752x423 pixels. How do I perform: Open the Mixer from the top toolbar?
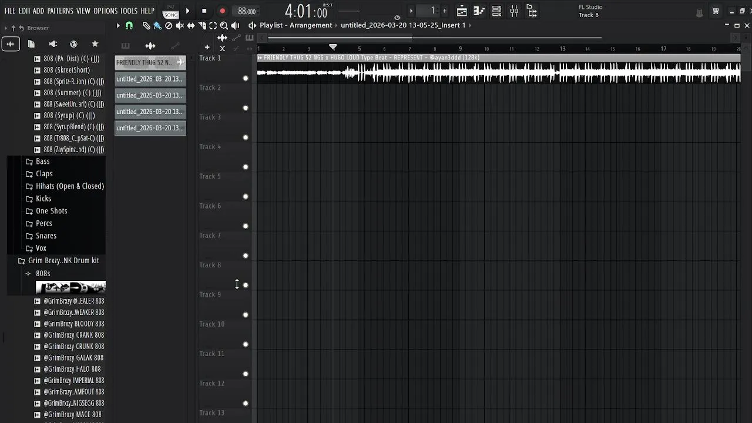pyautogui.click(x=514, y=11)
